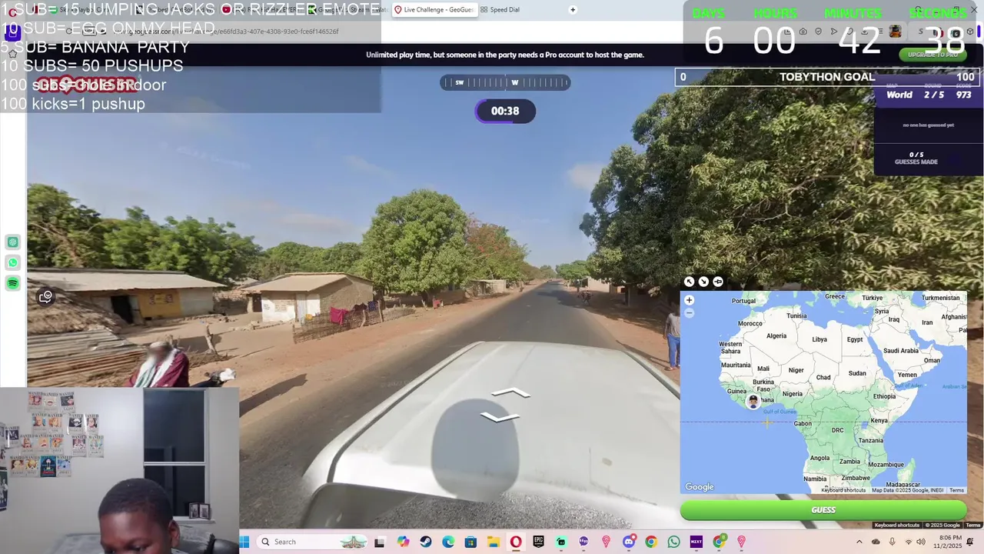Open the chat assistant icon in Opera sidebar
The width and height of the screenshot is (984, 554).
click(13, 242)
